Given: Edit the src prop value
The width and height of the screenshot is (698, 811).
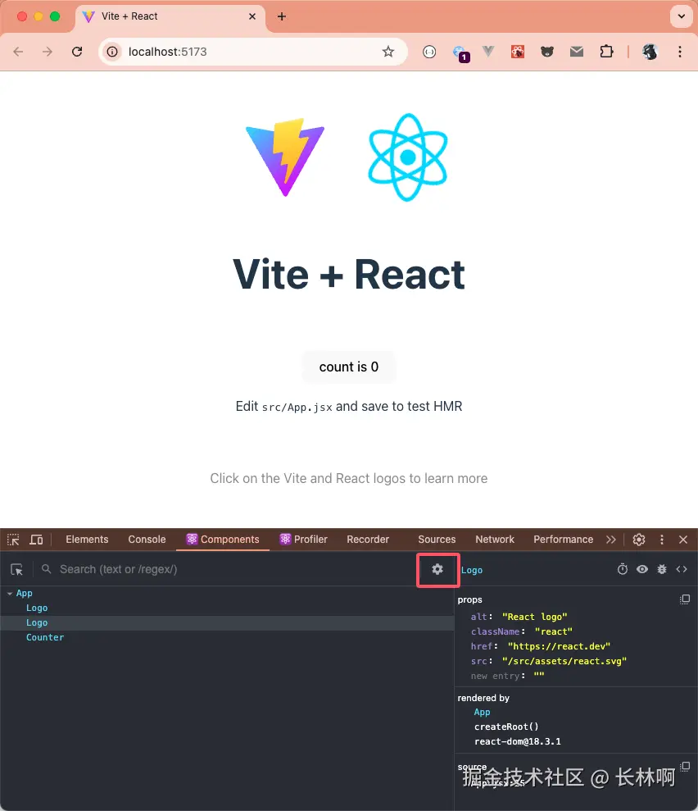Looking at the screenshot, I should 564,661.
